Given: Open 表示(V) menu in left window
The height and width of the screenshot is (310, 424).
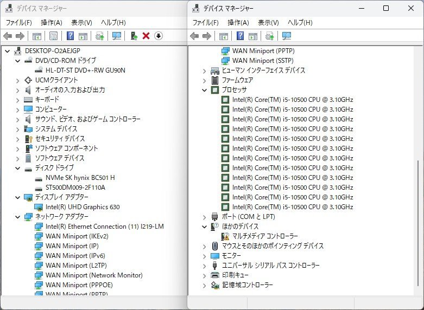Looking at the screenshot, I should point(81,22).
